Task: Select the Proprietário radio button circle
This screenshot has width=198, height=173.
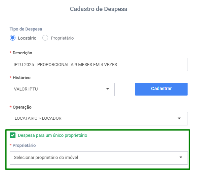Action: click(x=45, y=38)
